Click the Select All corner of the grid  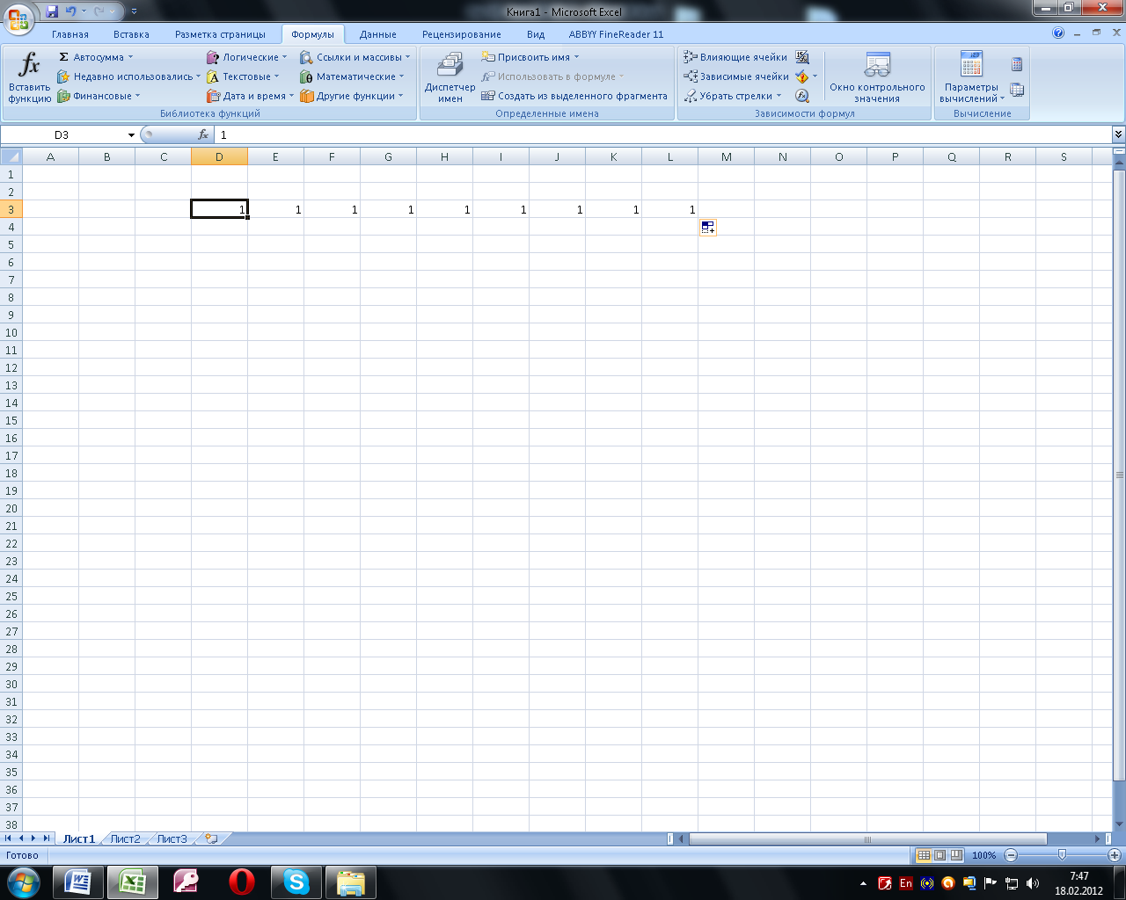point(11,156)
